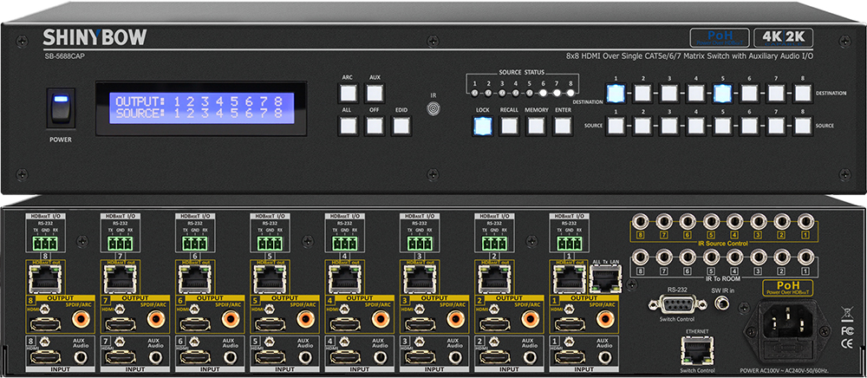
Task: Click the ETHERNET Switch Control port
Action: coord(698,349)
